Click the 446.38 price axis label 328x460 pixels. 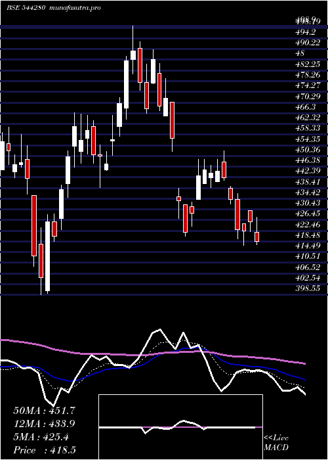[x=308, y=160]
